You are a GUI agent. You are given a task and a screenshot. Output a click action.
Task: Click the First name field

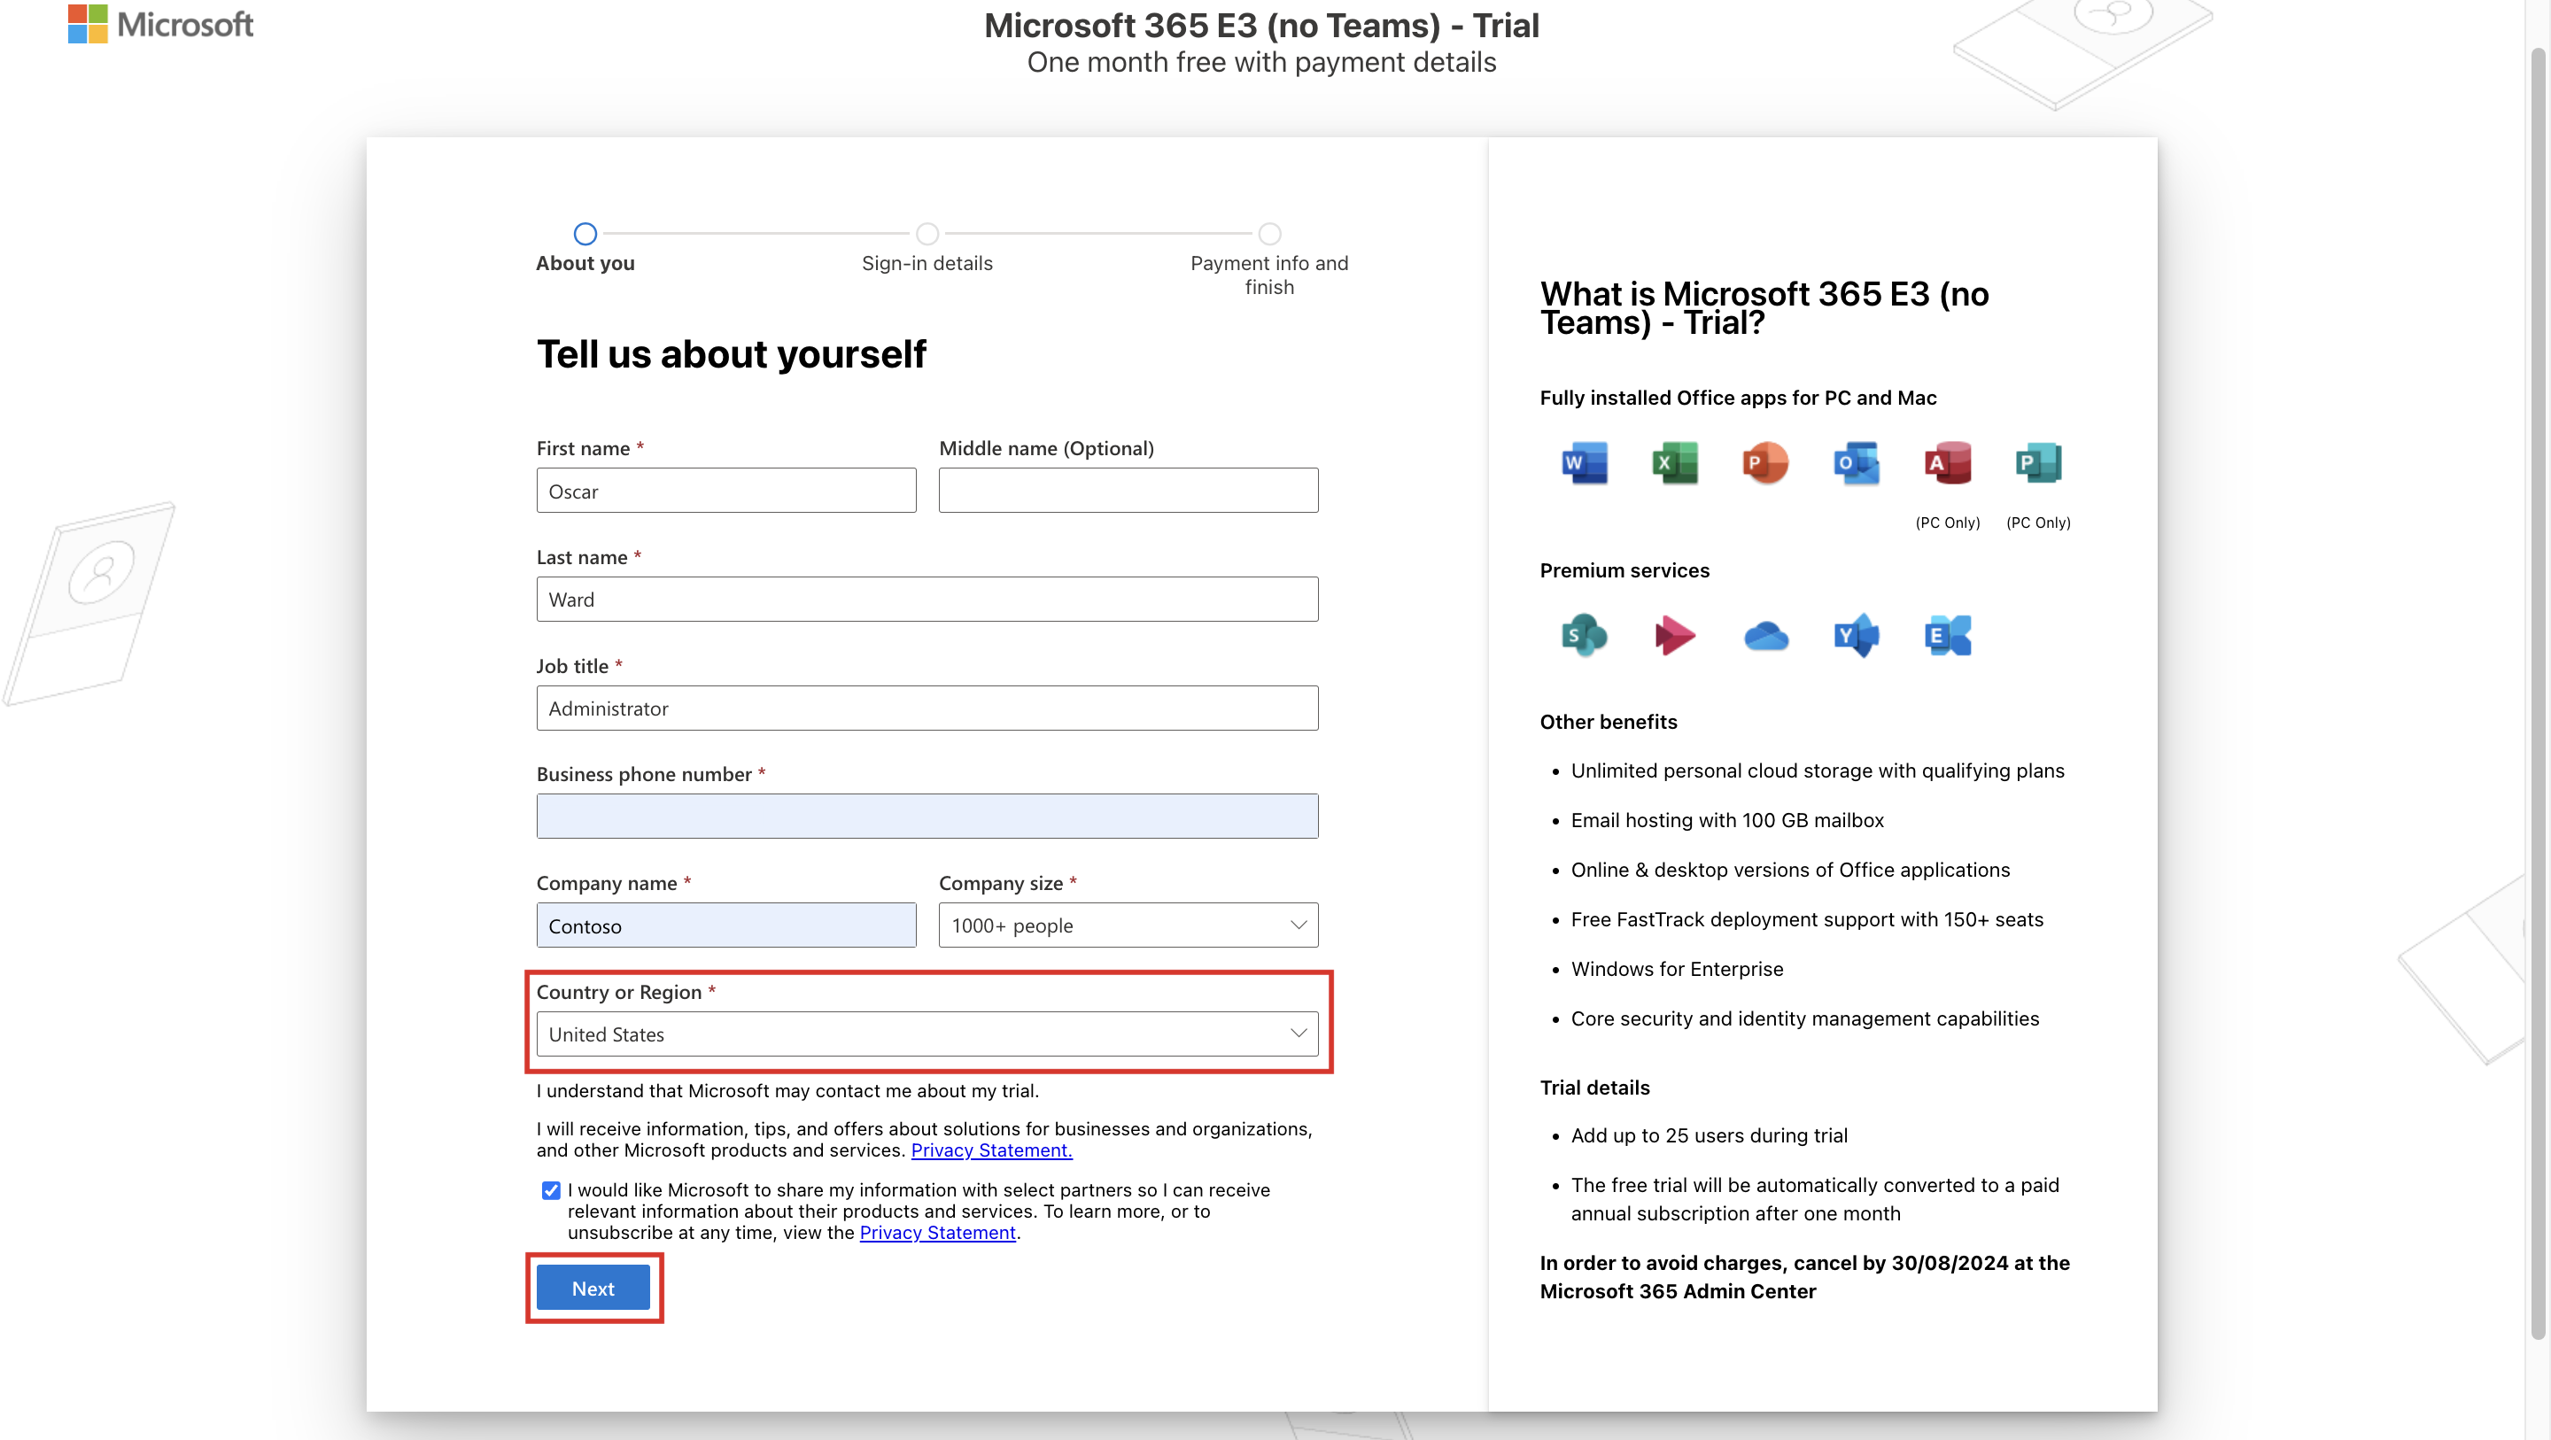pyautogui.click(x=726, y=491)
